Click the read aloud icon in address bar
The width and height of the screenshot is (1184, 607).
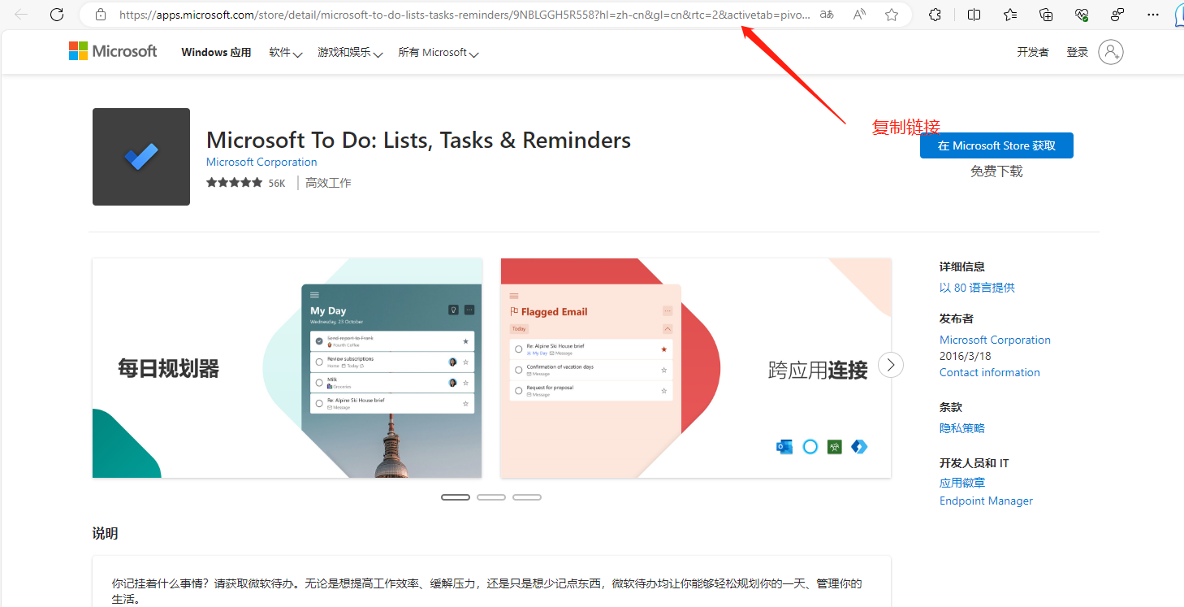pos(859,15)
